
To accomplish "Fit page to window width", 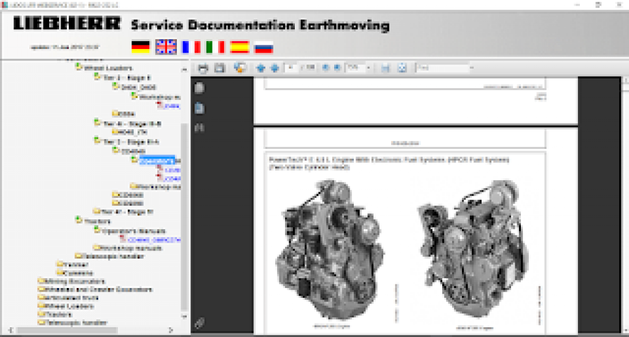I will (386, 68).
